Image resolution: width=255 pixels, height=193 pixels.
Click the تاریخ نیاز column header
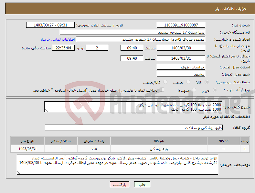tap(28, 141)
